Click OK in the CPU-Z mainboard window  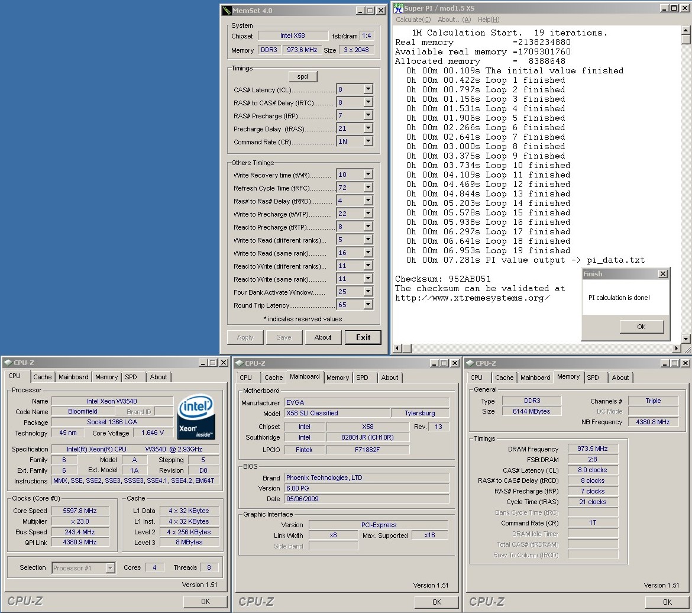[436, 602]
